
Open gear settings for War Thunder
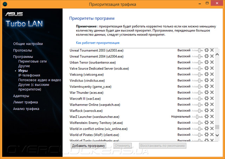point(206,92)
